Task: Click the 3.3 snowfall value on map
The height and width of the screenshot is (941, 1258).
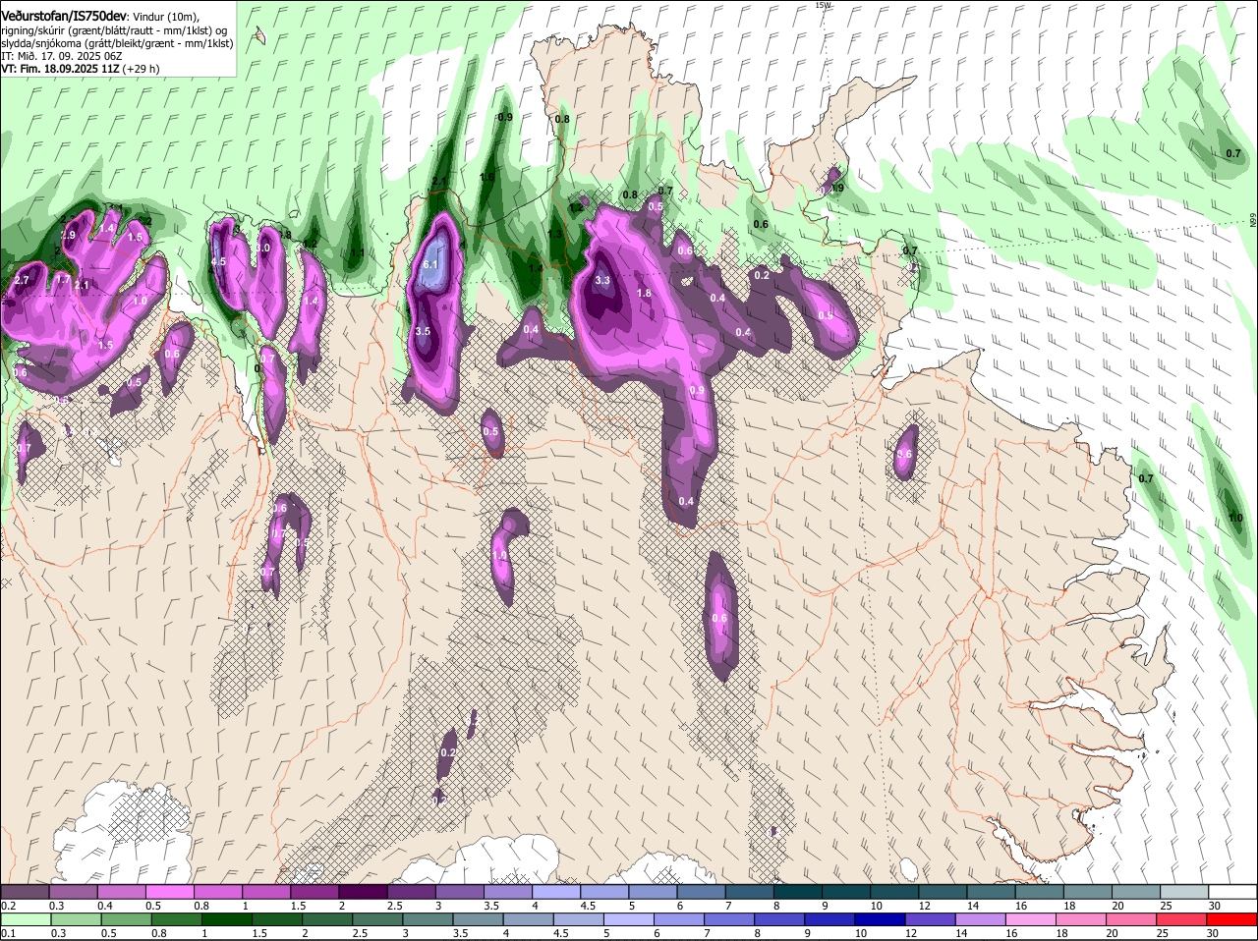Action: (603, 280)
